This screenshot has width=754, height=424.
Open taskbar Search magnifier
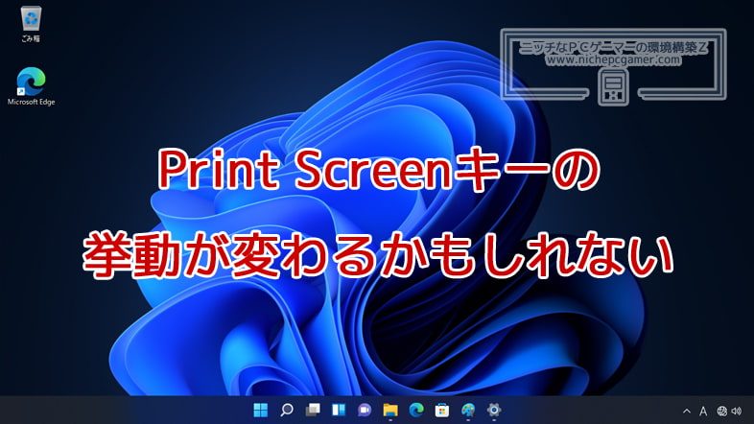coord(287,410)
